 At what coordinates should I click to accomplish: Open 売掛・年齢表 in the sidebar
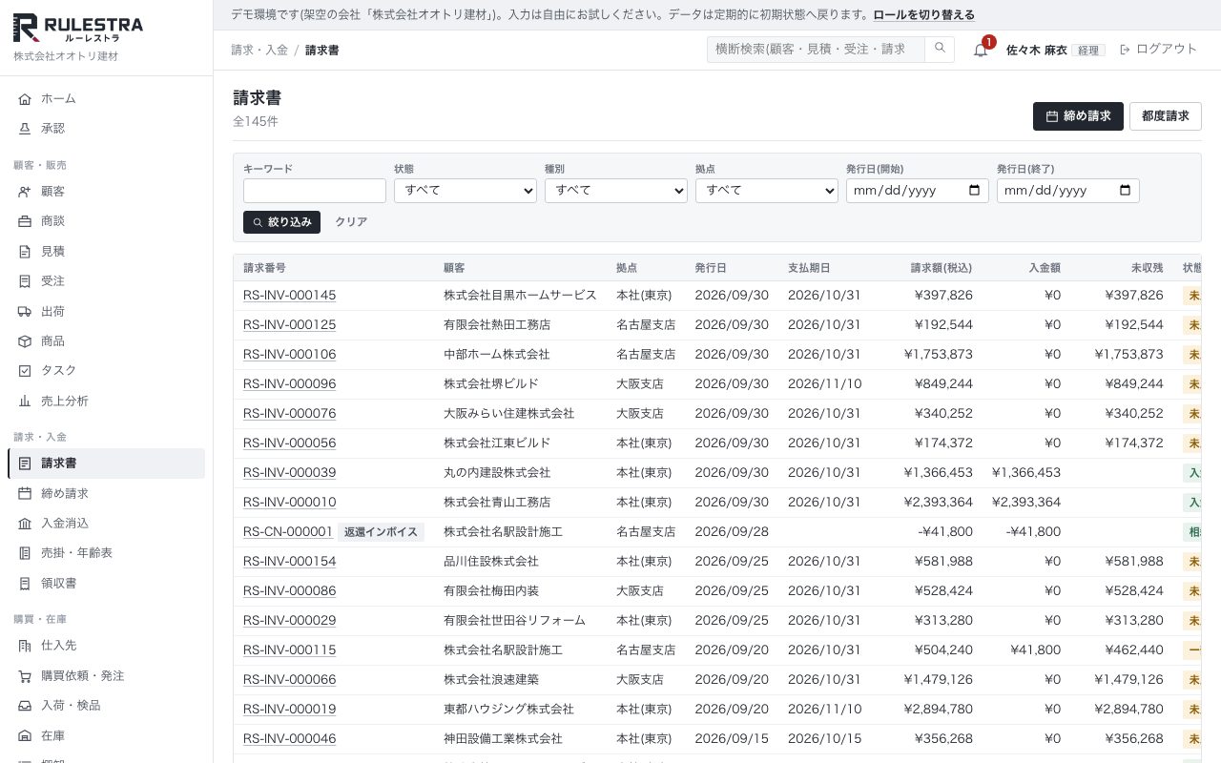pos(106,553)
